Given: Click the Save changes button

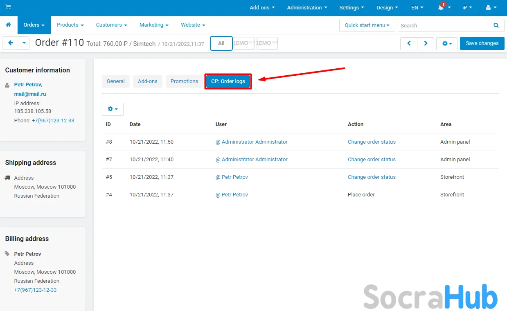Looking at the screenshot, I should click(x=482, y=43).
